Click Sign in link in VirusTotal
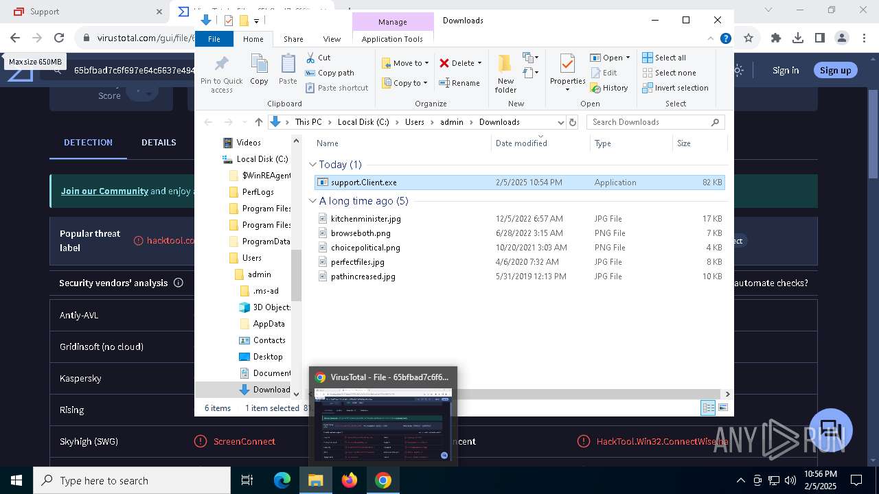Viewport: 879px width, 494px height. [x=786, y=70]
